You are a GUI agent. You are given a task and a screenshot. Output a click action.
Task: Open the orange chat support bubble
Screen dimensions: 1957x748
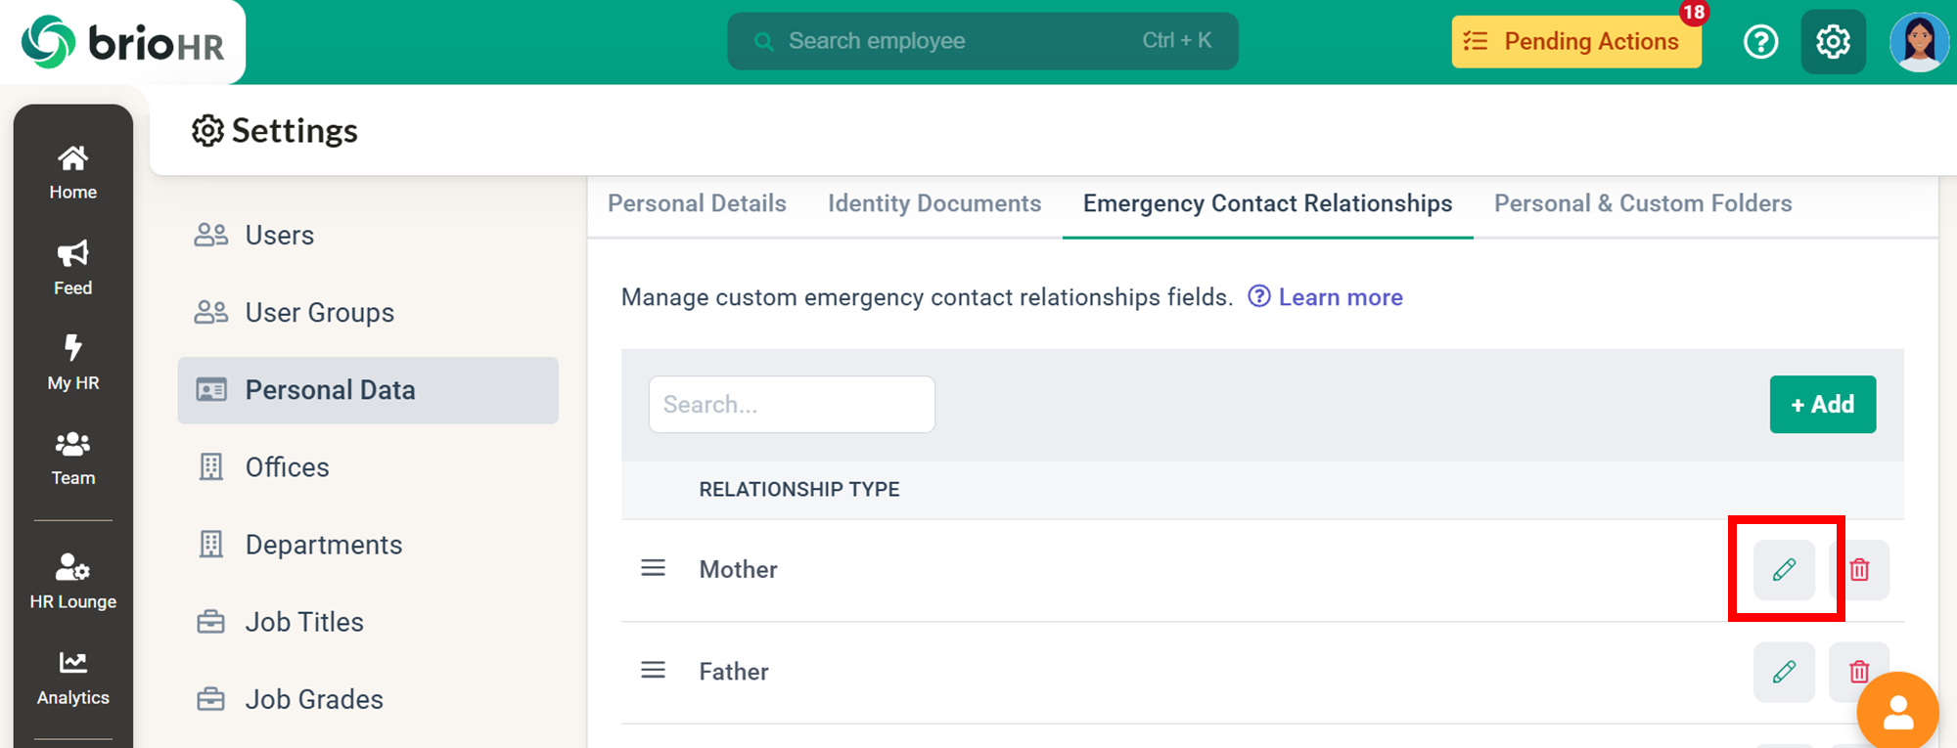(x=1897, y=712)
